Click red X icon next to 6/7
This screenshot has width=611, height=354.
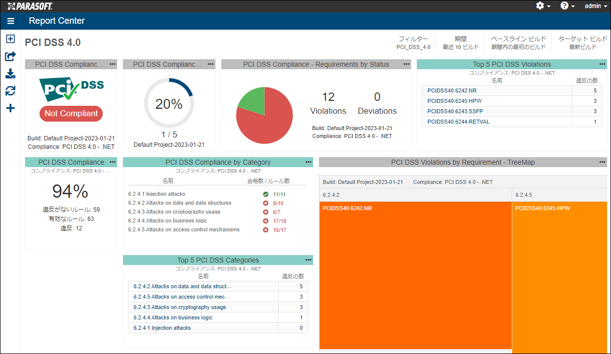(x=266, y=212)
